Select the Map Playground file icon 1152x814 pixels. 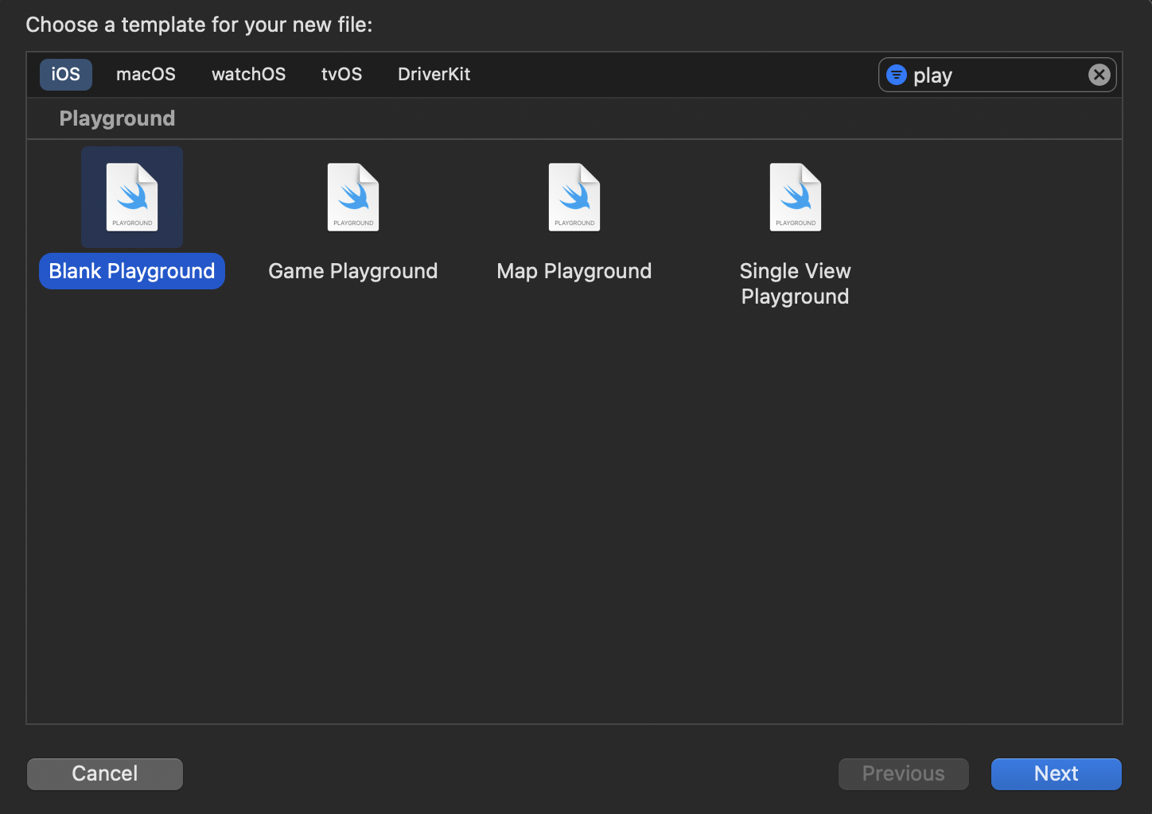[x=574, y=197]
